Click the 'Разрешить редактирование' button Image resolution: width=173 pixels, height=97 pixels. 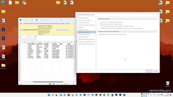pos(63,30)
